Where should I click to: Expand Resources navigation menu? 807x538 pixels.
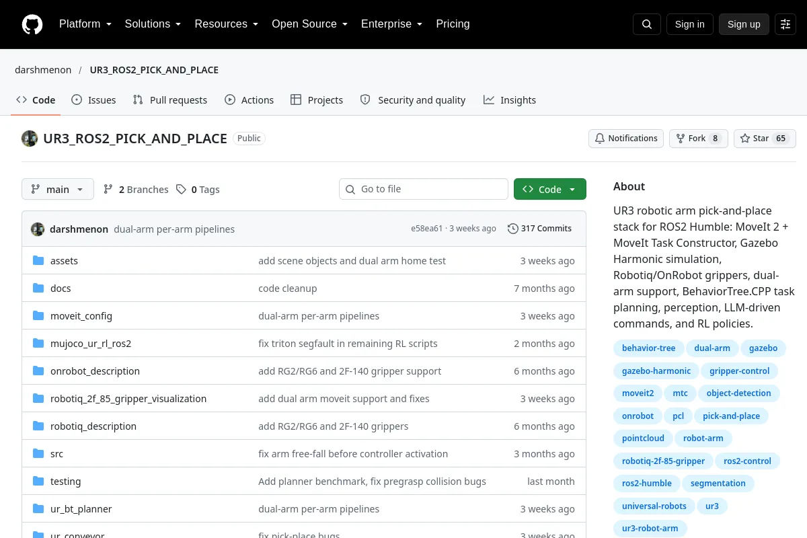click(227, 24)
